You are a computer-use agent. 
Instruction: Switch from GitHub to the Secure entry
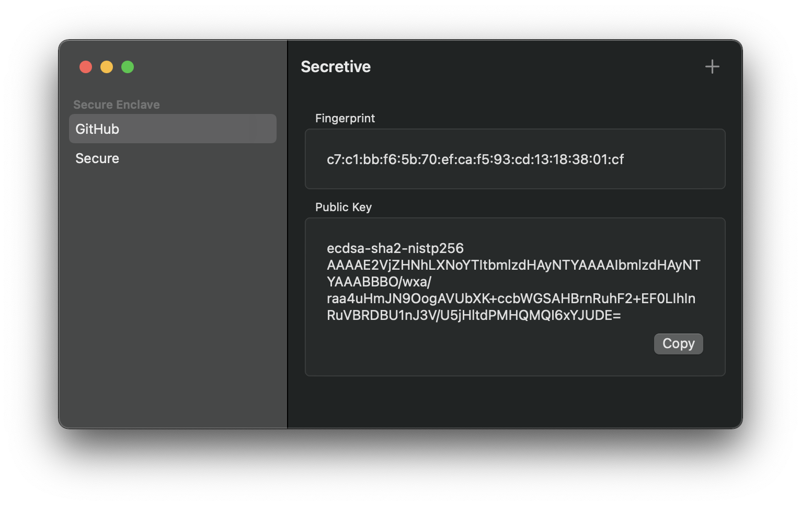coord(97,158)
